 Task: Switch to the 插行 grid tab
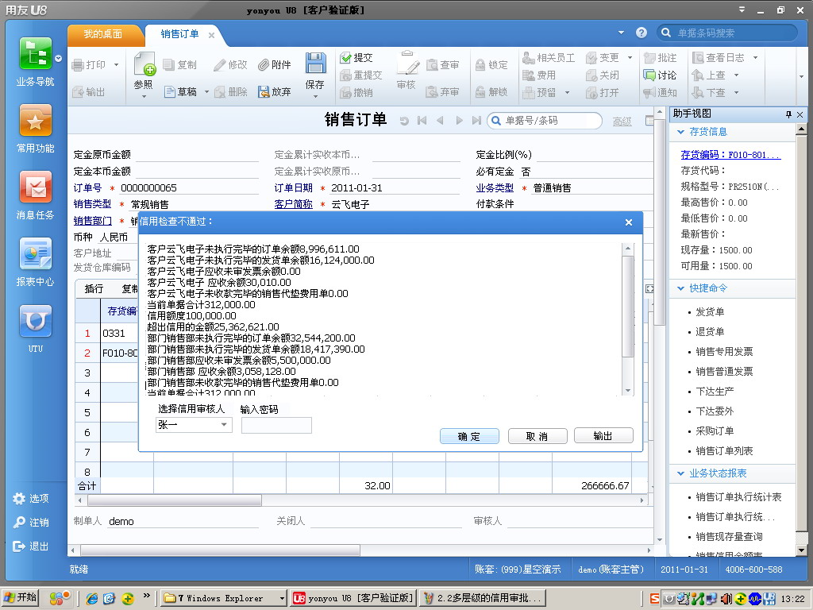click(x=94, y=289)
